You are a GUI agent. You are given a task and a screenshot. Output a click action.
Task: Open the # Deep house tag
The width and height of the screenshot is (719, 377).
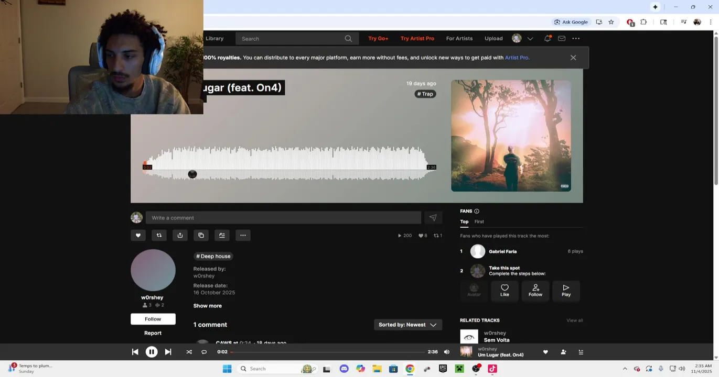tap(213, 256)
